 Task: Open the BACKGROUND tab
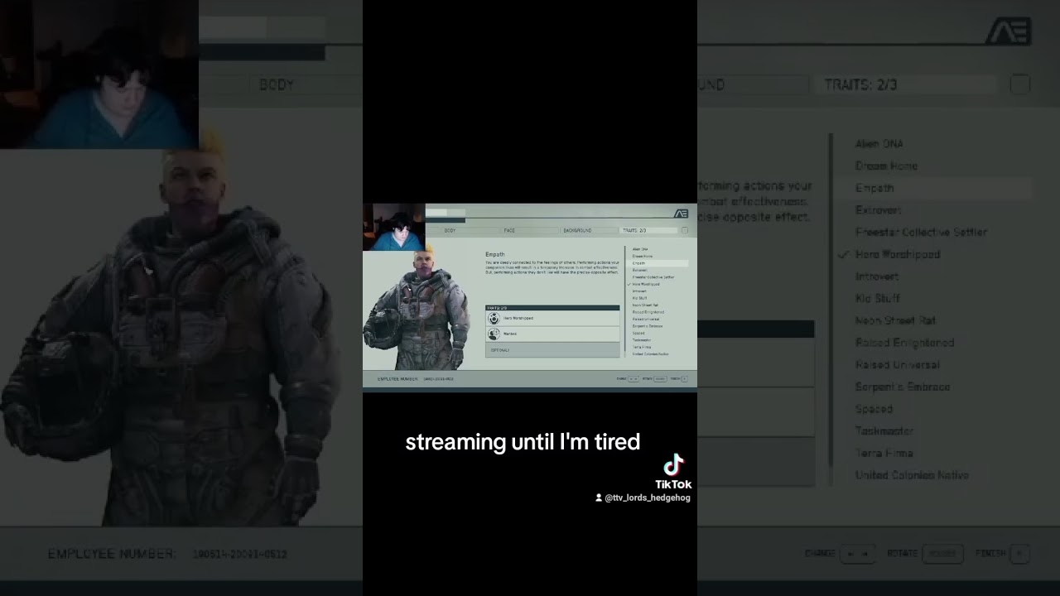pos(590,230)
